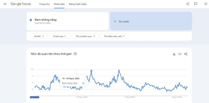Share the interest over time chart
The height and width of the screenshot is (103, 209).
(x=186, y=54)
